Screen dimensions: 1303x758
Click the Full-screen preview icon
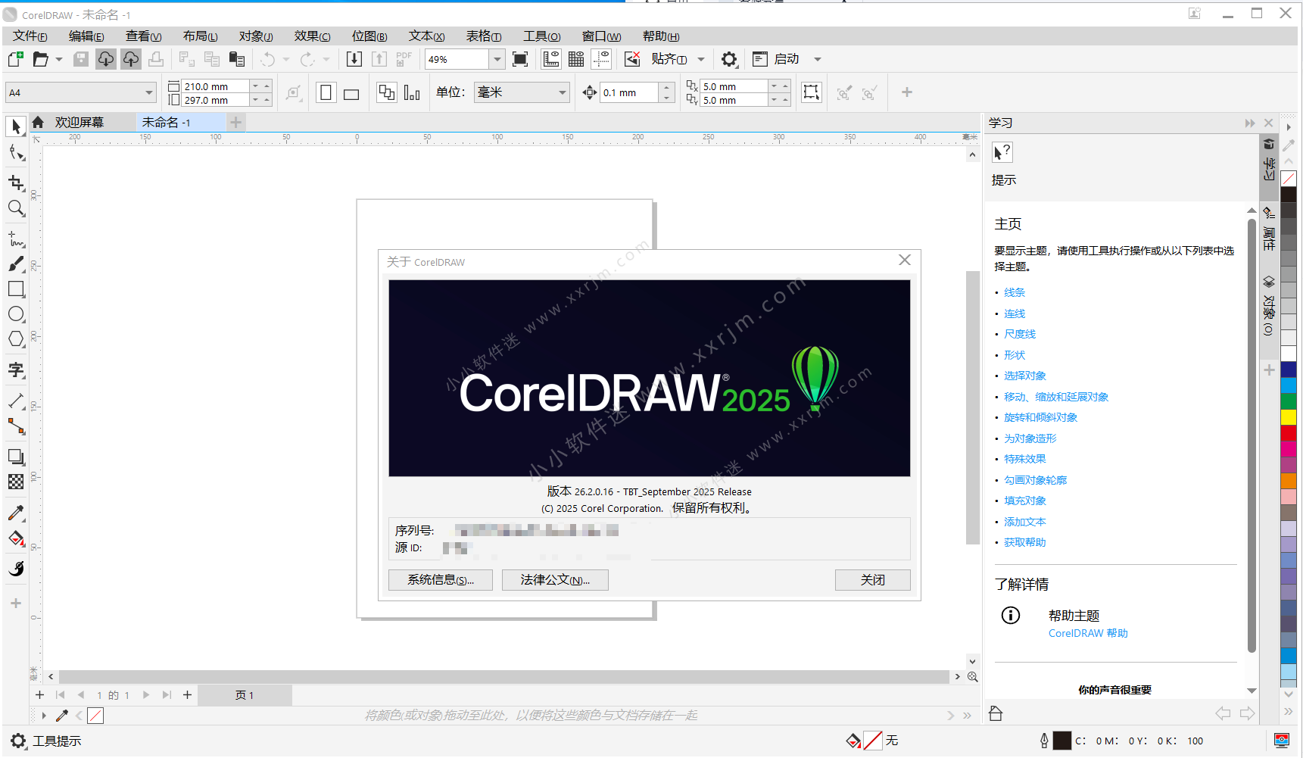[520, 59]
